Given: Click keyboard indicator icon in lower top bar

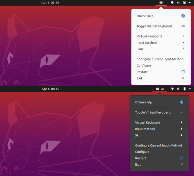Looking at the screenshot, I should point(157,89).
